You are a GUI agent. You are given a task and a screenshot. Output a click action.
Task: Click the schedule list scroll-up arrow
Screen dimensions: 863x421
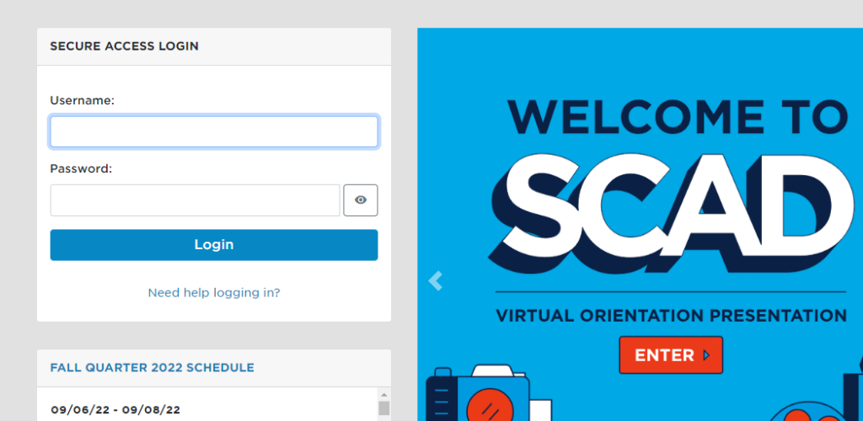(384, 395)
